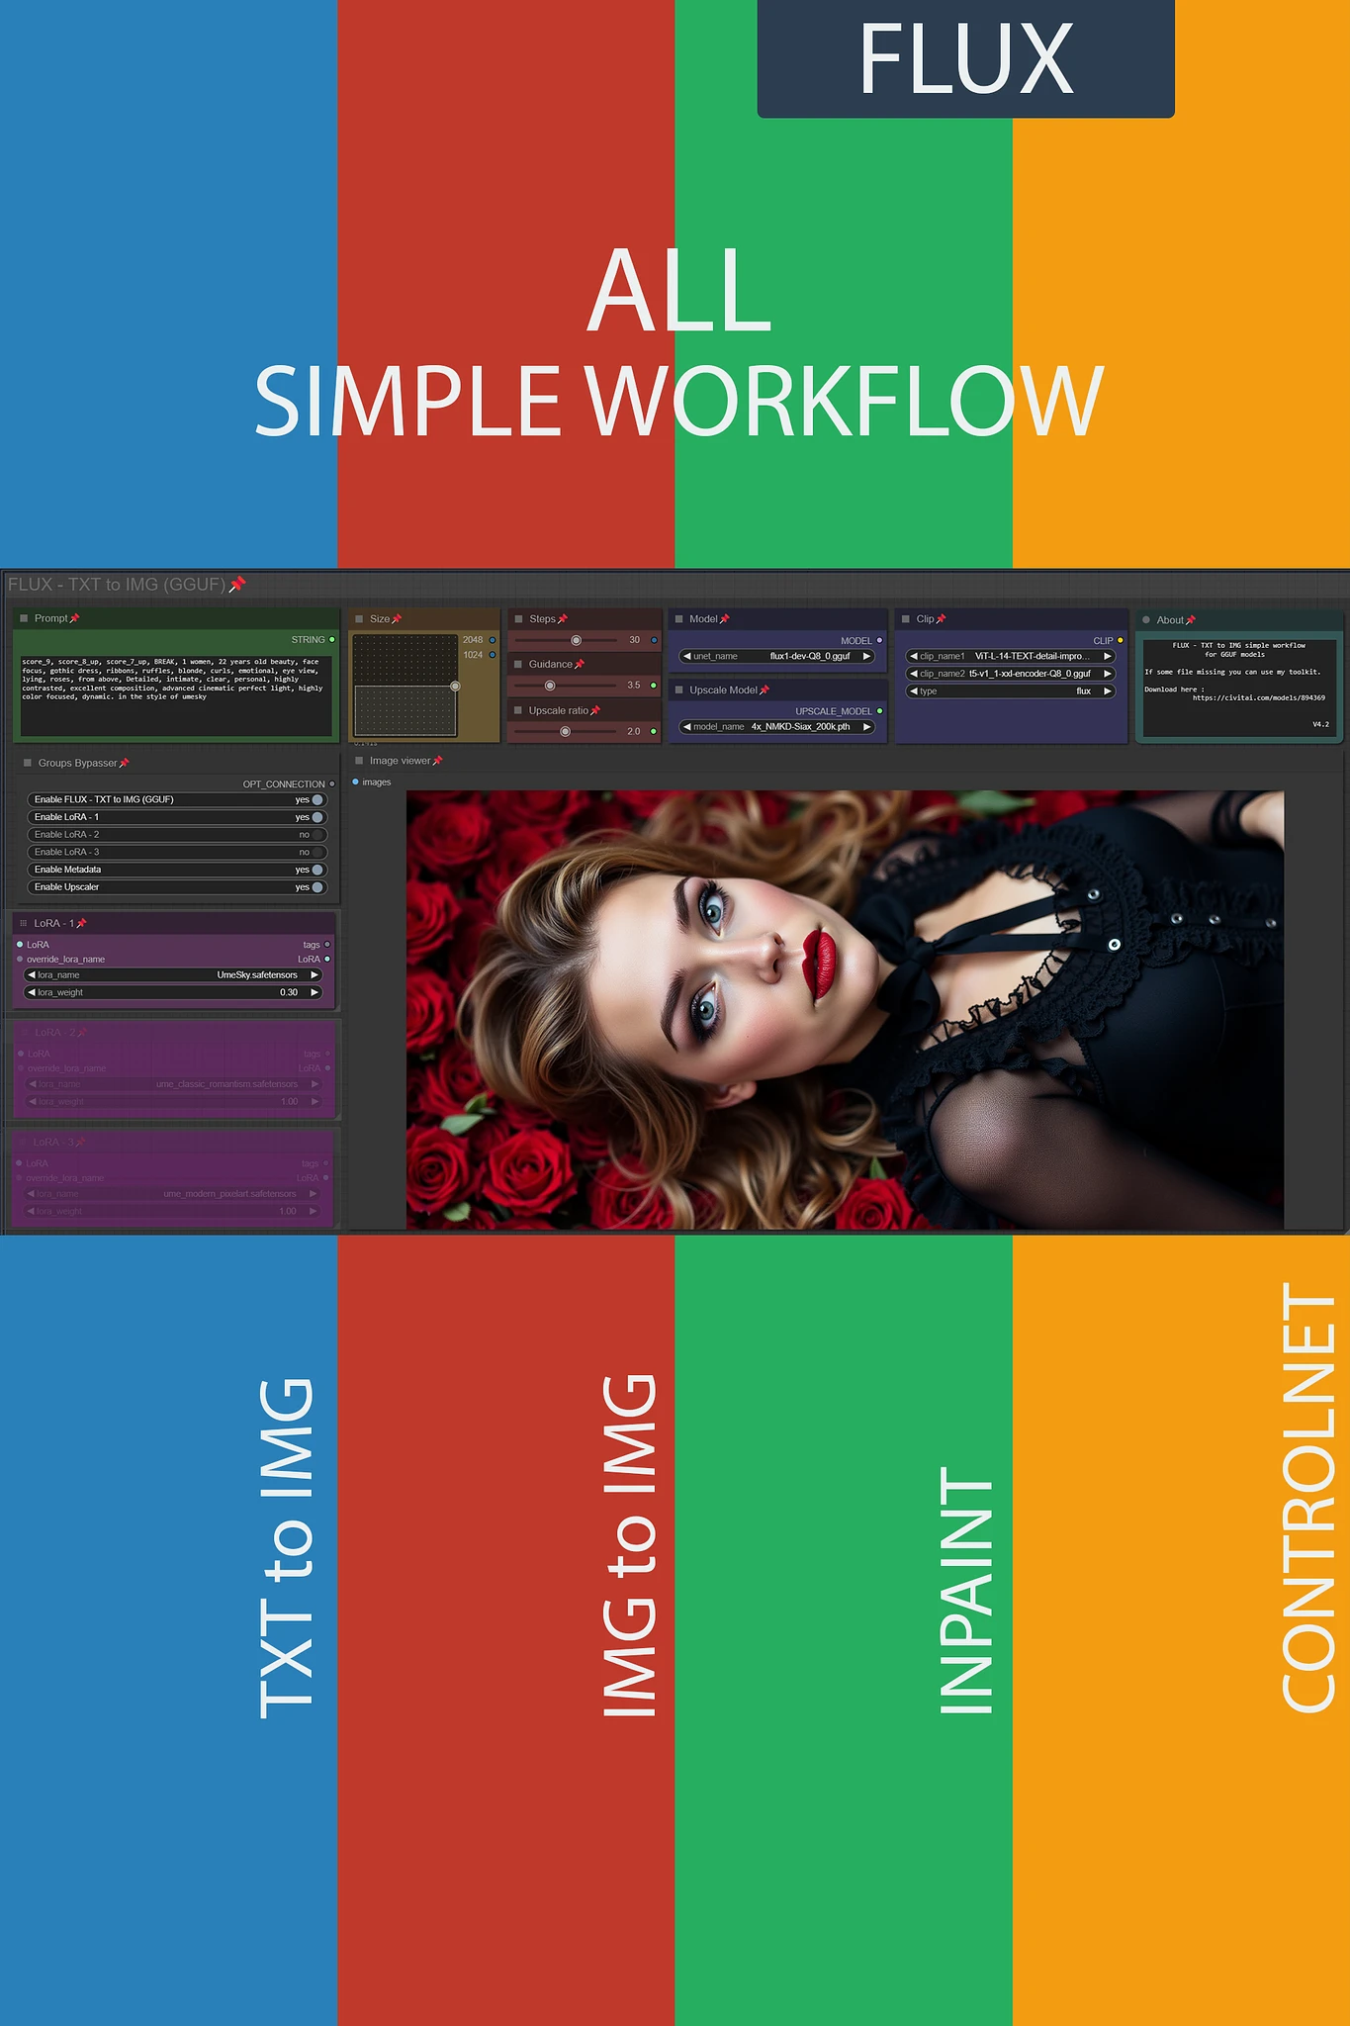This screenshot has width=1350, height=2026.
Task: Click the STRING output port on Prompt node
Action: point(331,640)
